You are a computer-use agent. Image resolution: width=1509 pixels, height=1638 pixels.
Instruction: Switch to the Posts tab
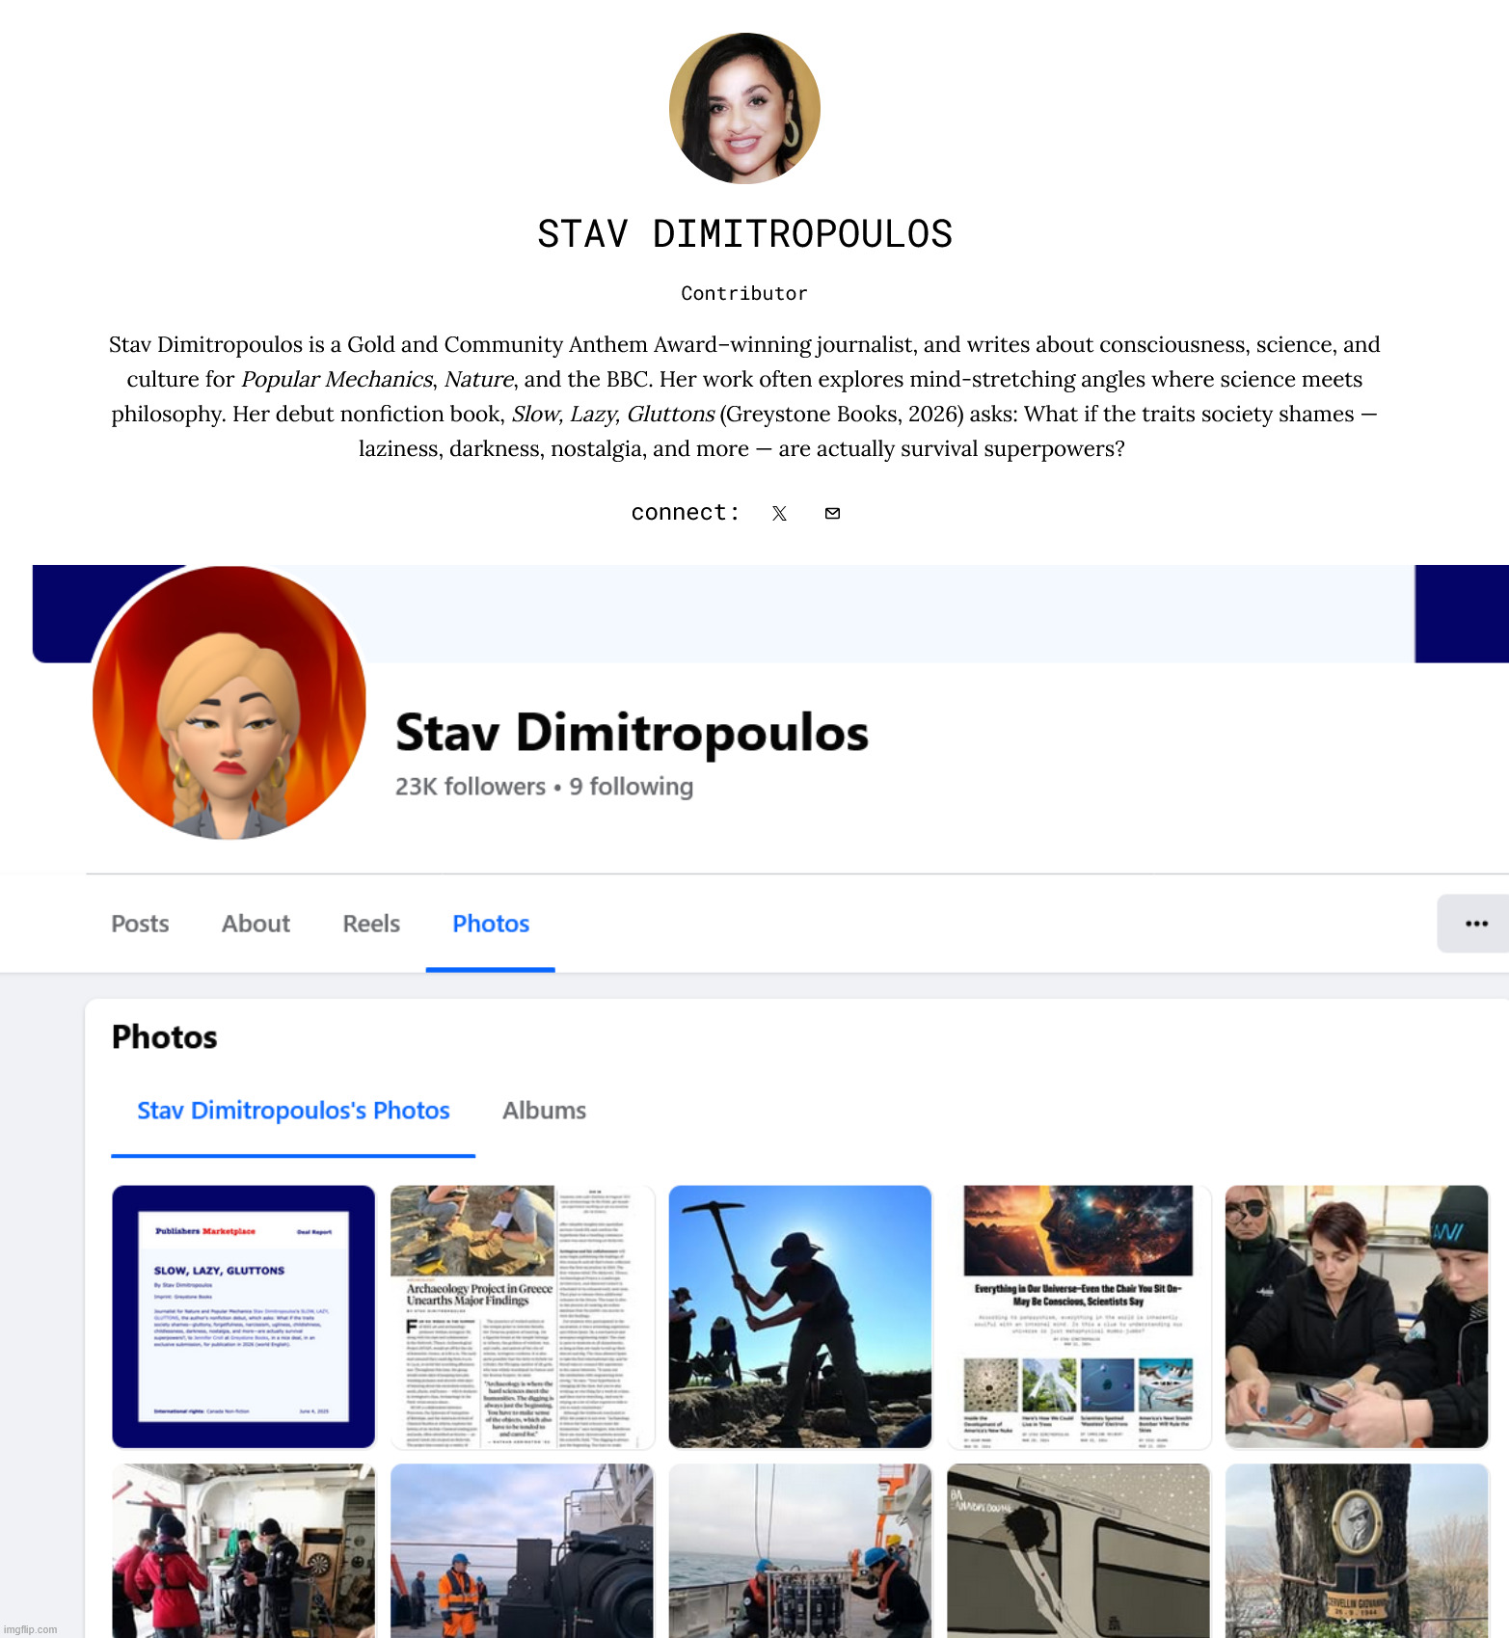pyautogui.click(x=140, y=924)
